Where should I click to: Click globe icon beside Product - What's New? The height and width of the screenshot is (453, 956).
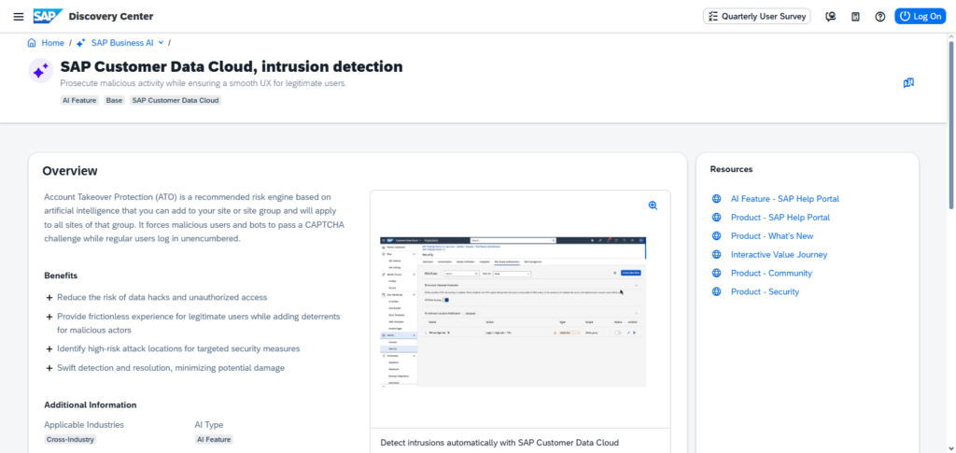pyautogui.click(x=716, y=236)
